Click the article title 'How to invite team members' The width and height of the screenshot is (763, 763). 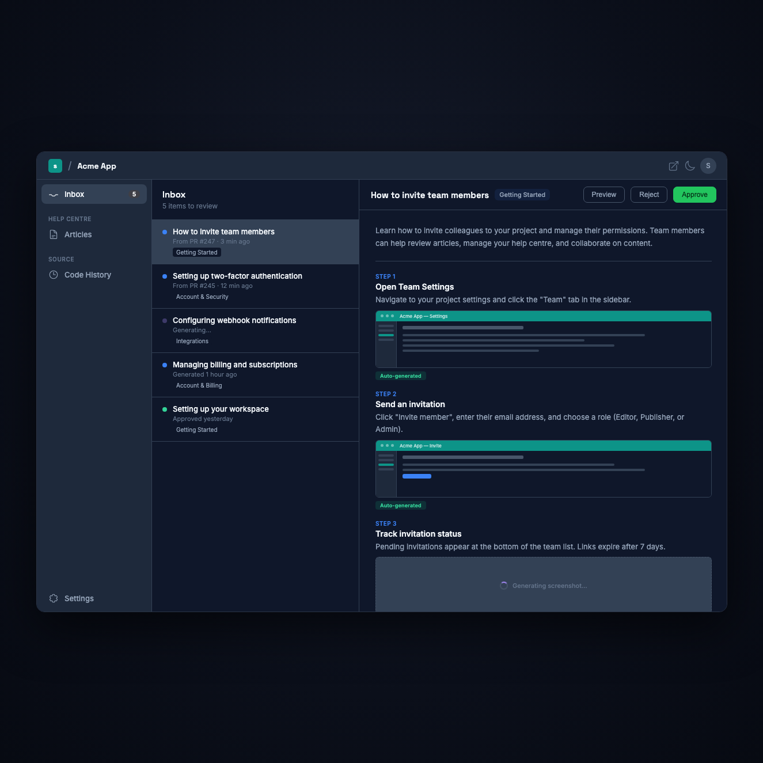tap(430, 195)
